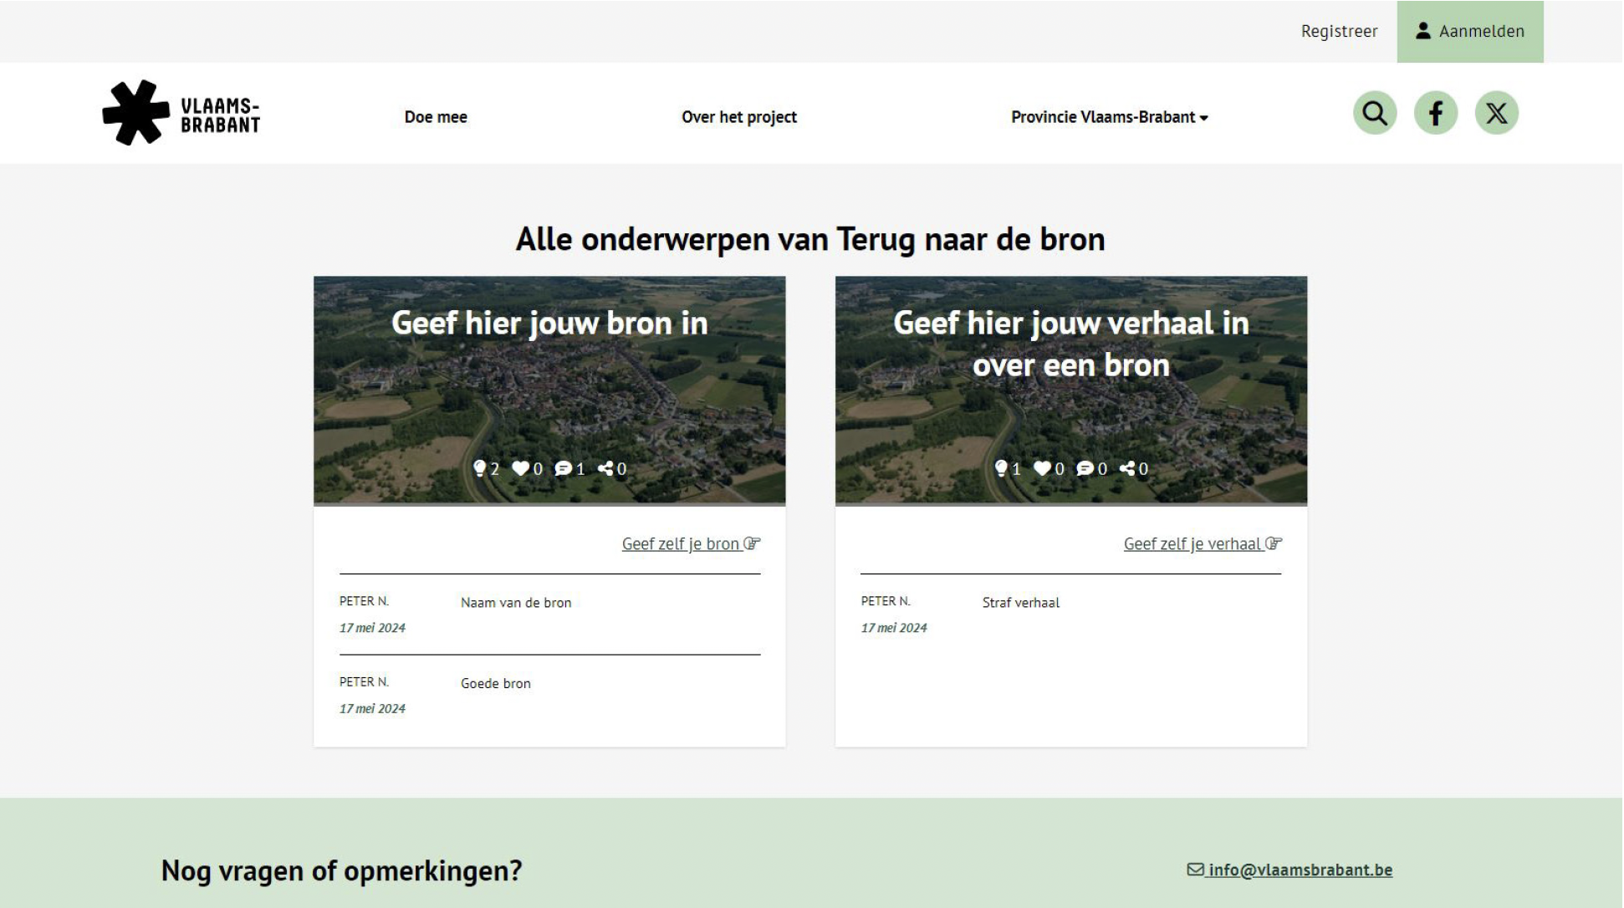Open the Geef hier jouw bron in thumbnail
Screen dimensions: 1624x908
(x=549, y=389)
